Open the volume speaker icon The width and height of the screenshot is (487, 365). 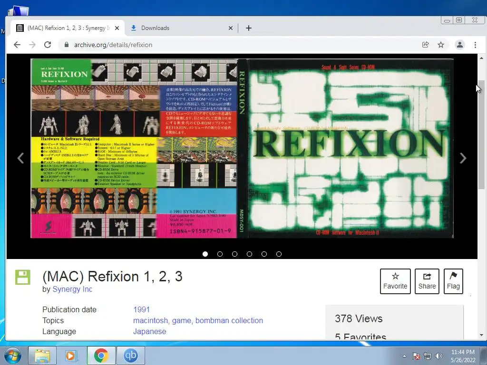[439, 356]
